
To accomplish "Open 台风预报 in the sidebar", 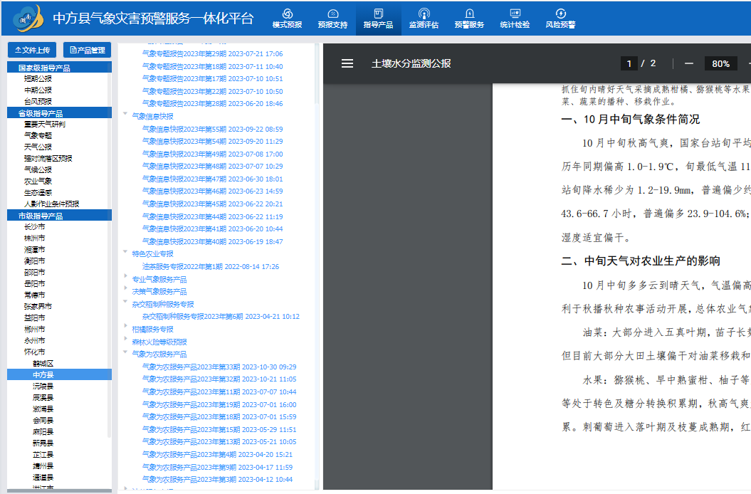I will (x=38, y=102).
